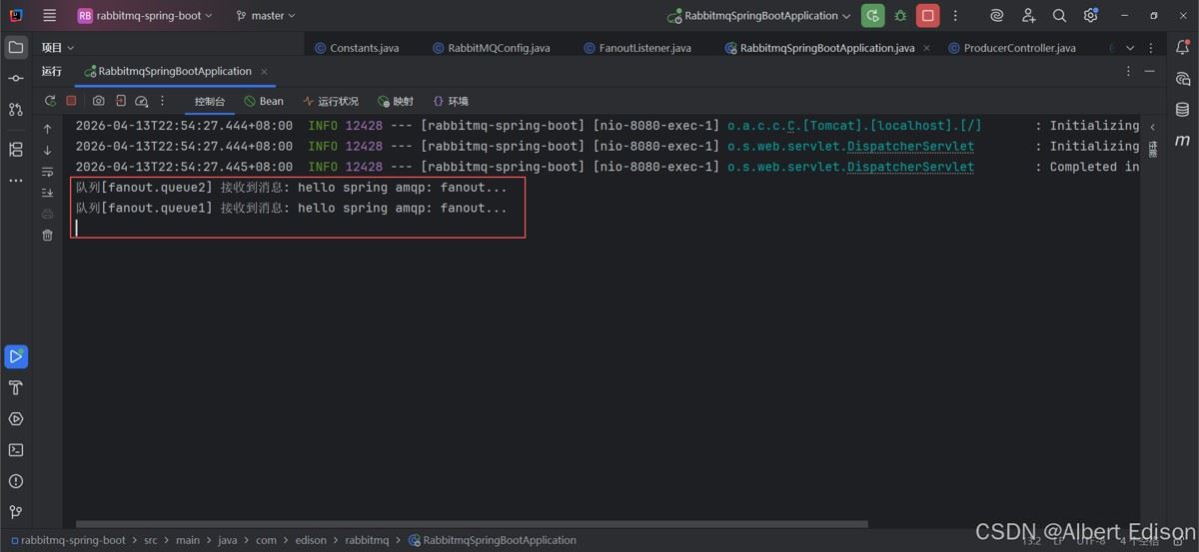Screen dimensions: 1199x552
Task: Click the Code With Me add-user icon
Action: pos(1028,16)
